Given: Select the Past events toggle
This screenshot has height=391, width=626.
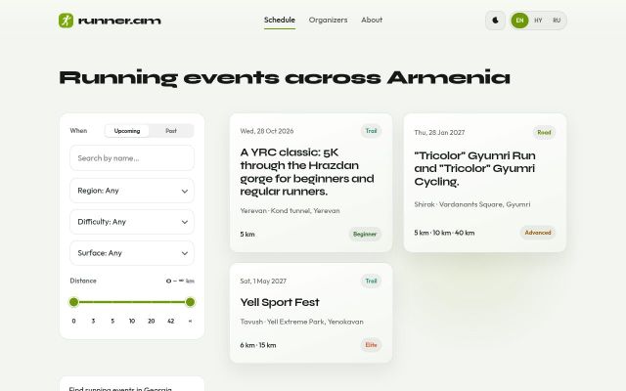Looking at the screenshot, I should 171,131.
